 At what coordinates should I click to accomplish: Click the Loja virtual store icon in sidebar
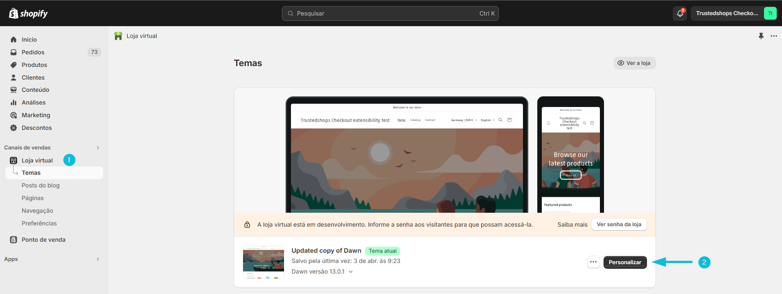[14, 160]
